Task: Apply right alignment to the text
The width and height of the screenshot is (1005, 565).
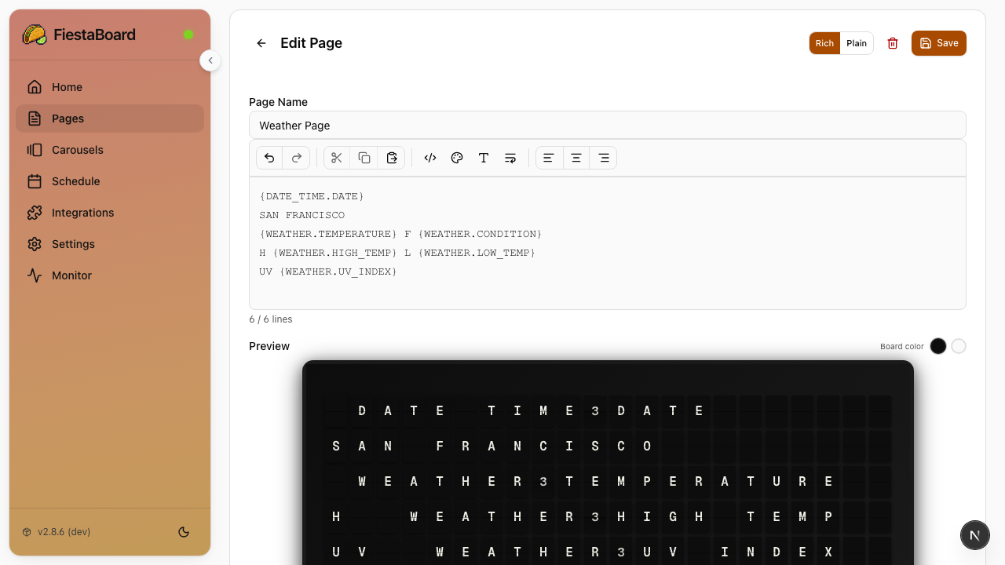Action: [603, 158]
